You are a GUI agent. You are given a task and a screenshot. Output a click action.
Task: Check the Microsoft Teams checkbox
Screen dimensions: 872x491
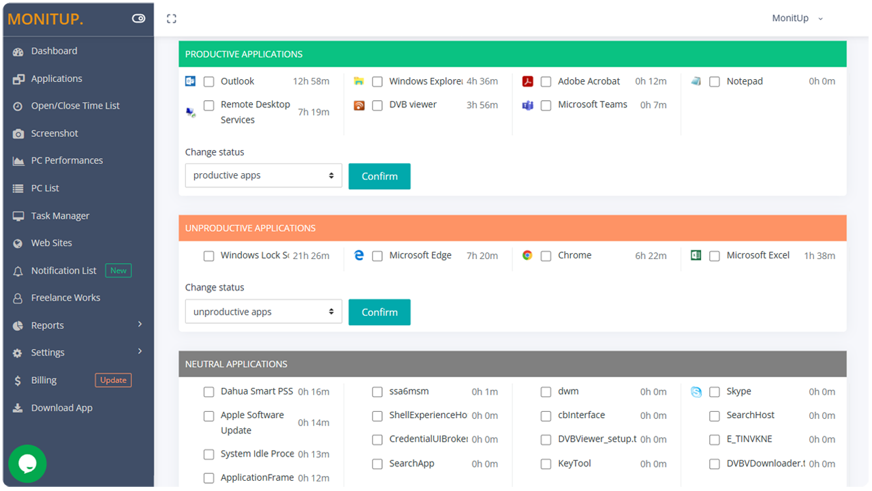(546, 106)
